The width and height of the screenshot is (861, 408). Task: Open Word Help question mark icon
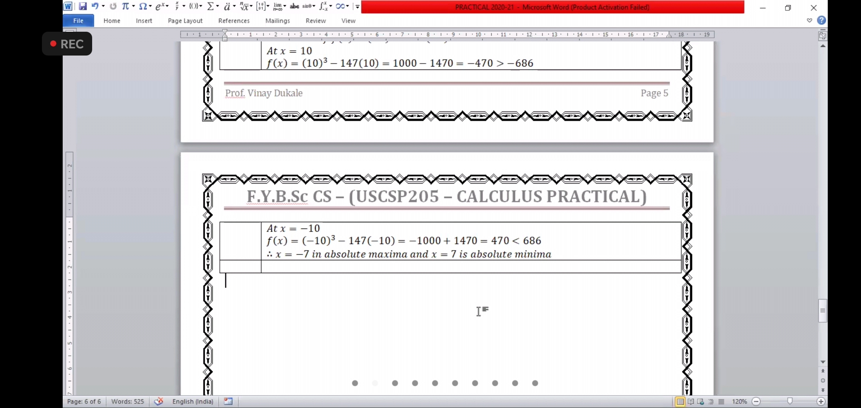coord(821,20)
